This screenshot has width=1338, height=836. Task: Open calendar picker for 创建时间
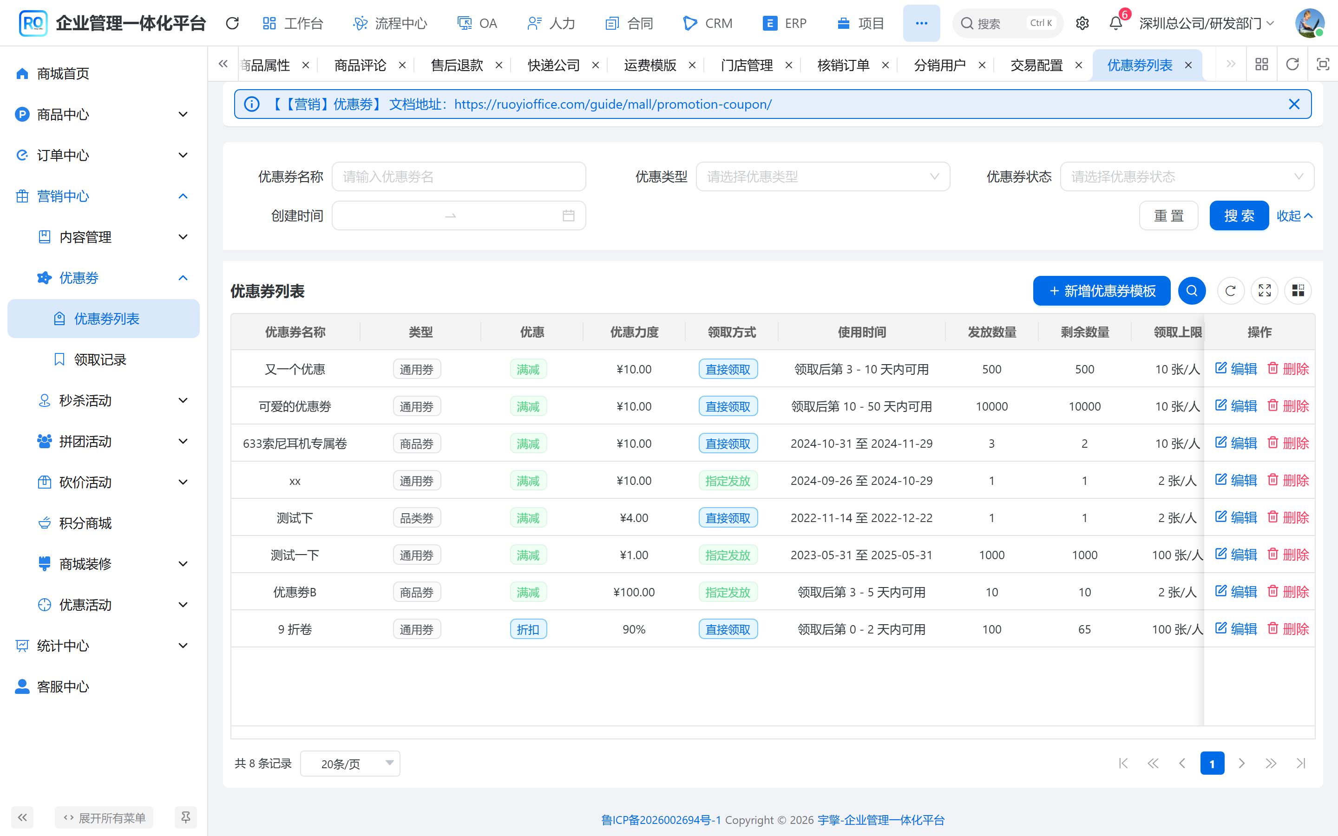tap(568, 216)
